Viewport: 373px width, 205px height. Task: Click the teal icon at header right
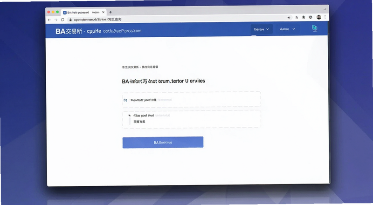tap(314, 28)
